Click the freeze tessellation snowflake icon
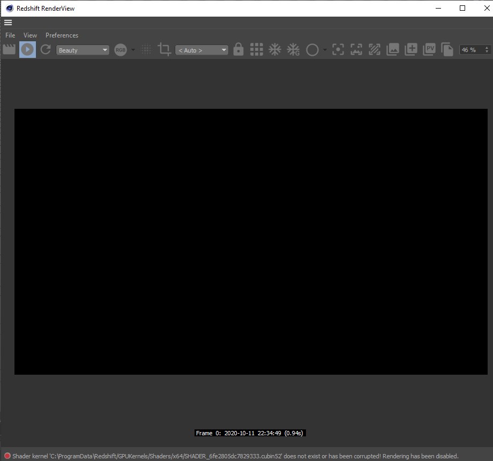The image size is (493, 461). [x=275, y=49]
